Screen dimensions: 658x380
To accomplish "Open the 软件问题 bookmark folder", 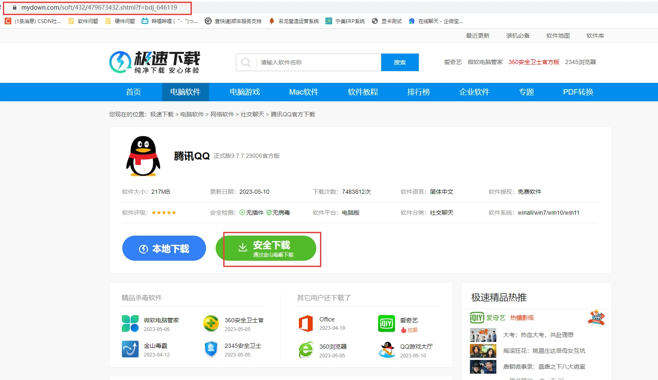I will point(83,21).
